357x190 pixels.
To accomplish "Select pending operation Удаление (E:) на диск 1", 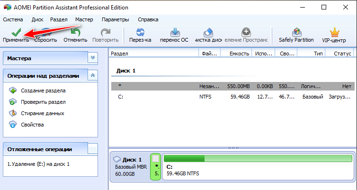I will click(x=38, y=164).
